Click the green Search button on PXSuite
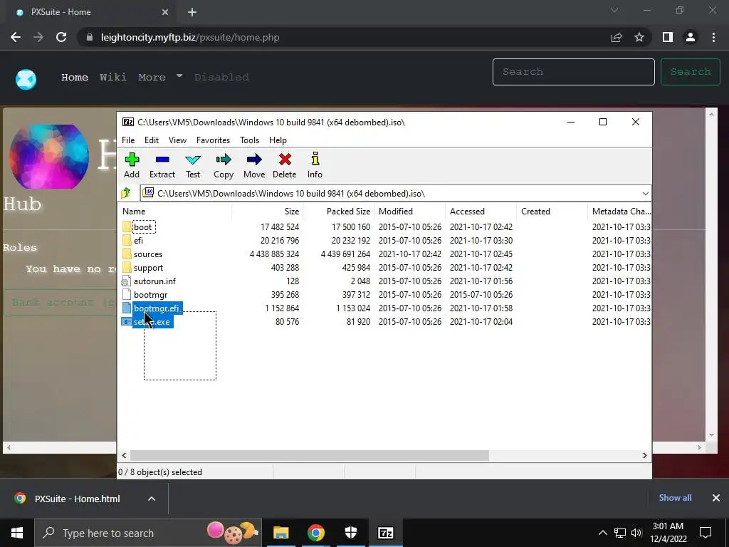 [x=691, y=72]
